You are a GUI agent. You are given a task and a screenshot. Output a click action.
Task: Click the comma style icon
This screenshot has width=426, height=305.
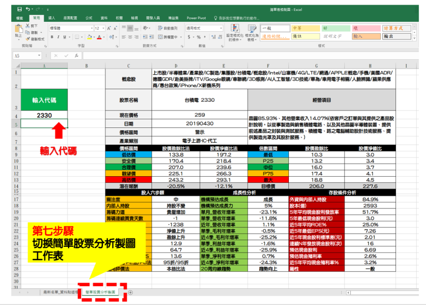pos(205,37)
